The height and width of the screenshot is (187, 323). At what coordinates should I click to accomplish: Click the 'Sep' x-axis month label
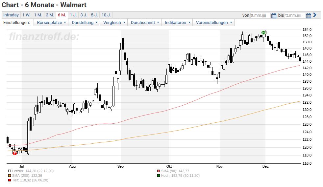pyautogui.click(x=120, y=166)
